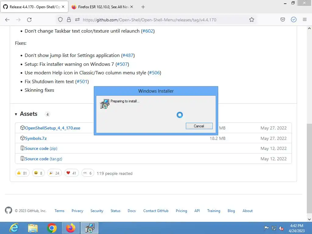Open issue #506 link
The image size is (312, 234).
click(x=154, y=73)
